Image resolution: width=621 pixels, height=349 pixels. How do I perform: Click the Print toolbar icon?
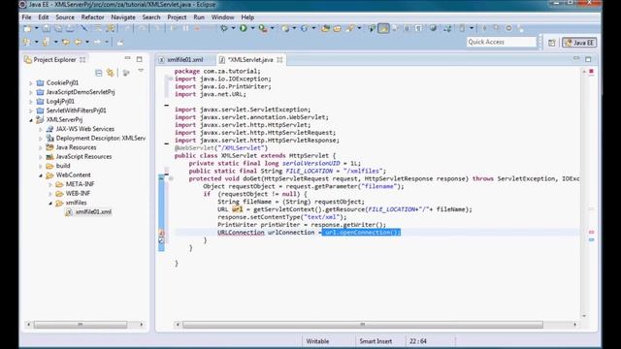click(70, 28)
